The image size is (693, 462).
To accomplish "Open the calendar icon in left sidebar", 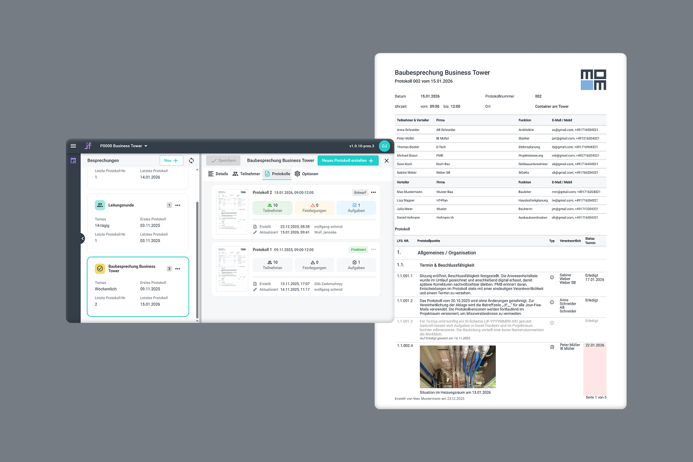I will [73, 161].
